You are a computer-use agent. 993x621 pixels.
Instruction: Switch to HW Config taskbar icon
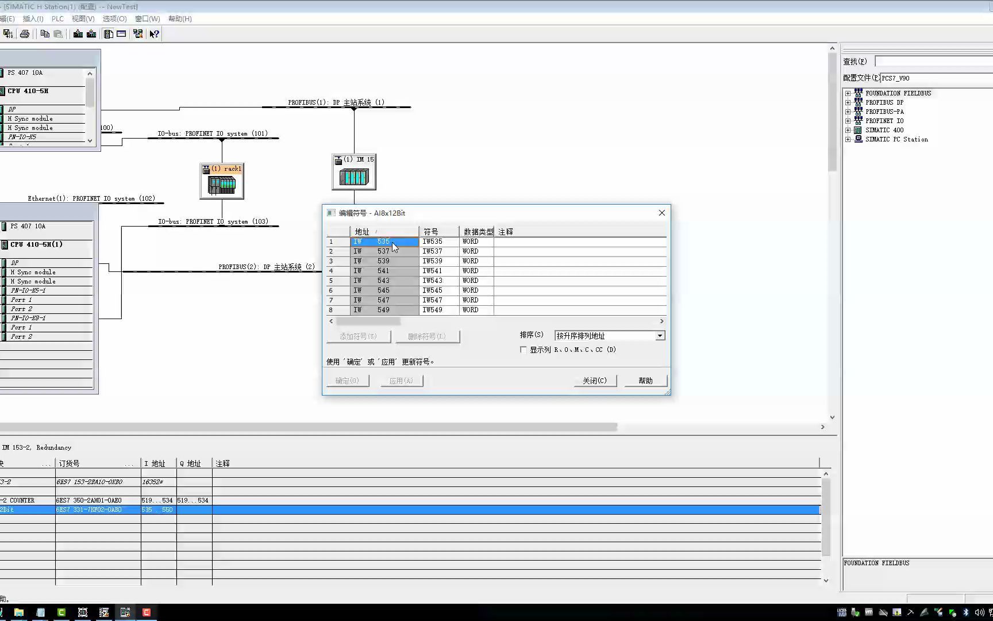coord(125,612)
